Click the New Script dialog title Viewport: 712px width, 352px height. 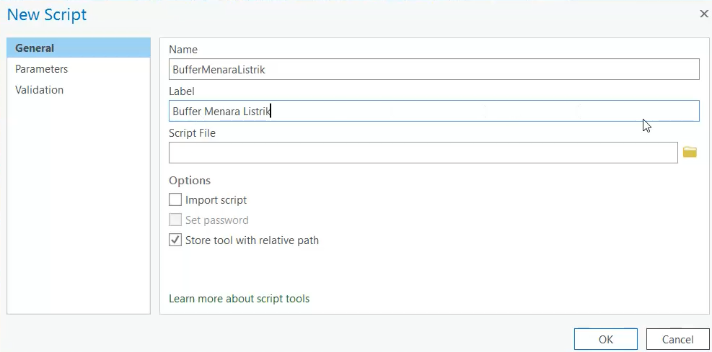[47, 14]
